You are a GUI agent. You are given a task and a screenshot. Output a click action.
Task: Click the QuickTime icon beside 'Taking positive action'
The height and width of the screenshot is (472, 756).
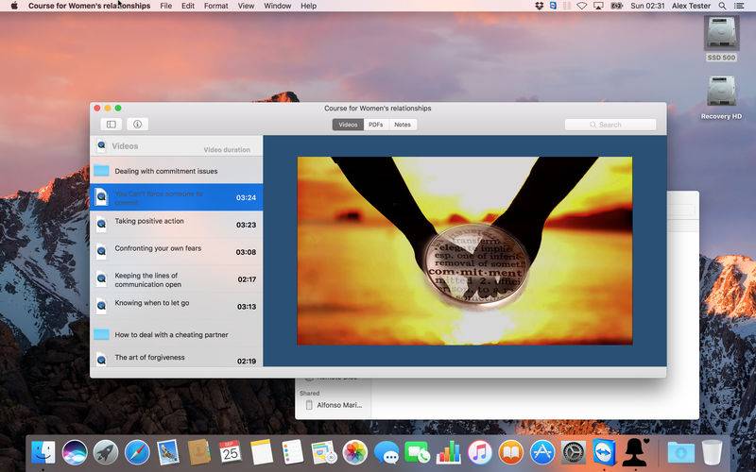(x=101, y=225)
